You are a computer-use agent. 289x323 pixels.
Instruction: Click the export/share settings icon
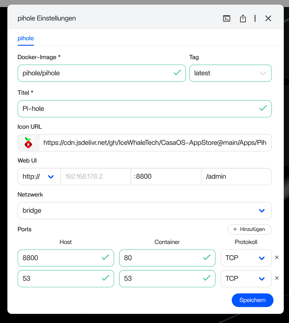[243, 19]
